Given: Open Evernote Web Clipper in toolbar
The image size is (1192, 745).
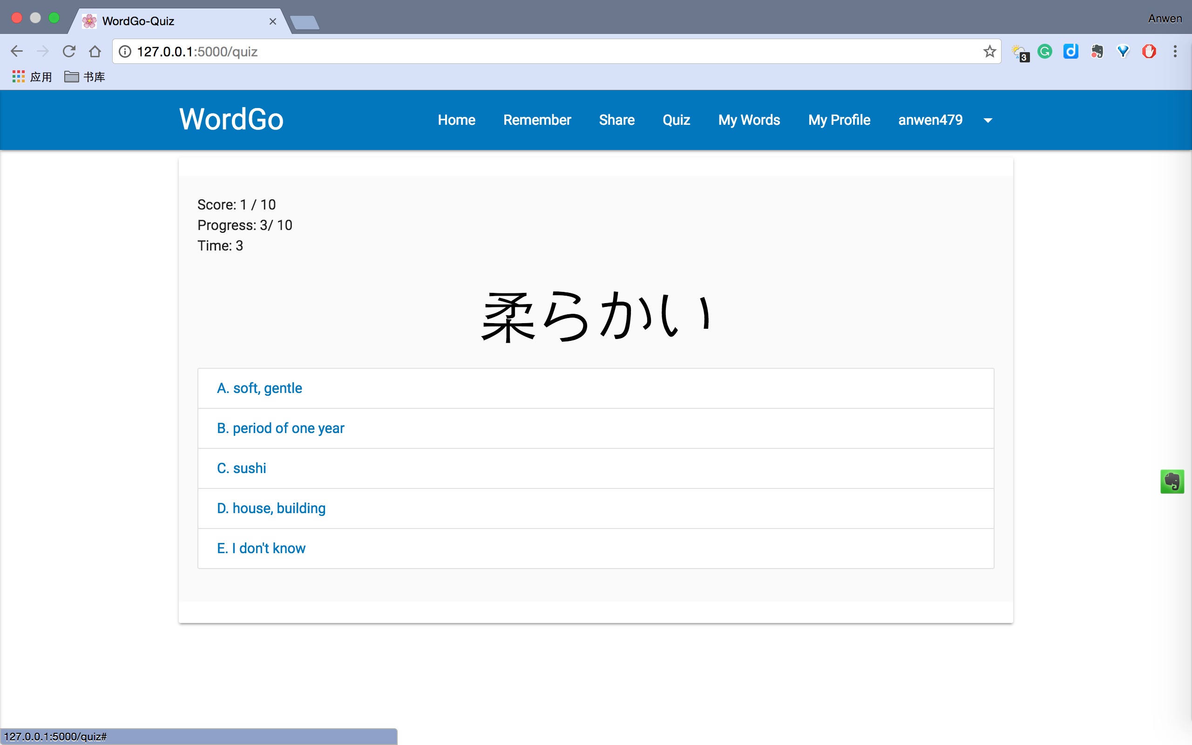Looking at the screenshot, I should [1097, 51].
